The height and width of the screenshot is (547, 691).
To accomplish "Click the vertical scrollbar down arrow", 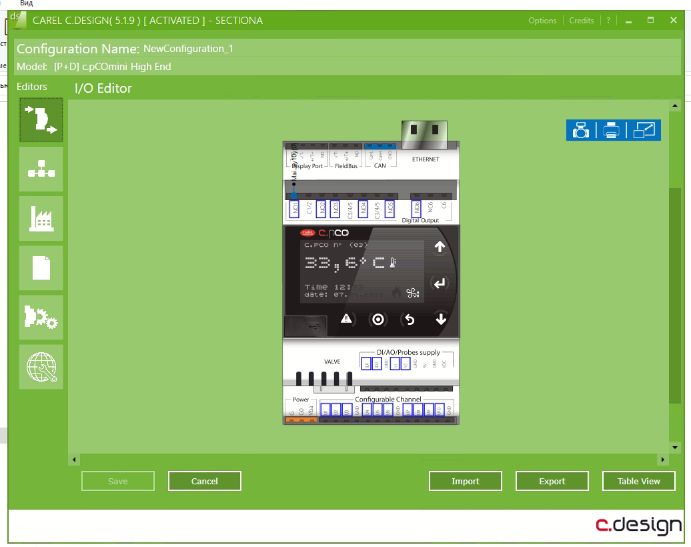I will (675, 448).
